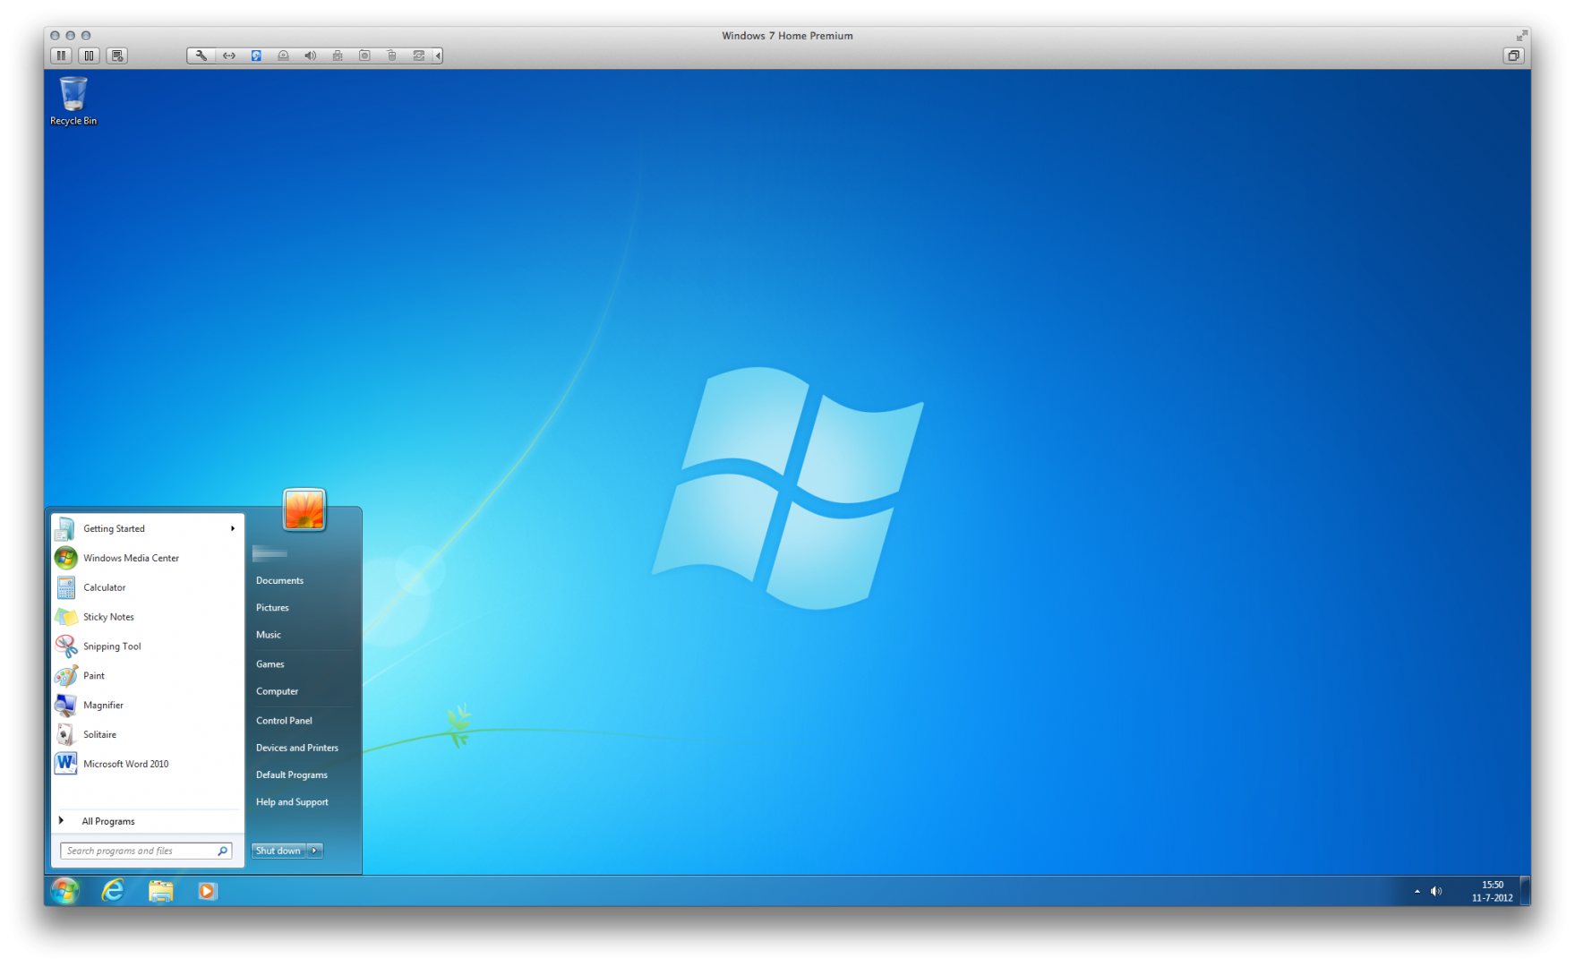Open the Snipping Tool

(x=111, y=646)
